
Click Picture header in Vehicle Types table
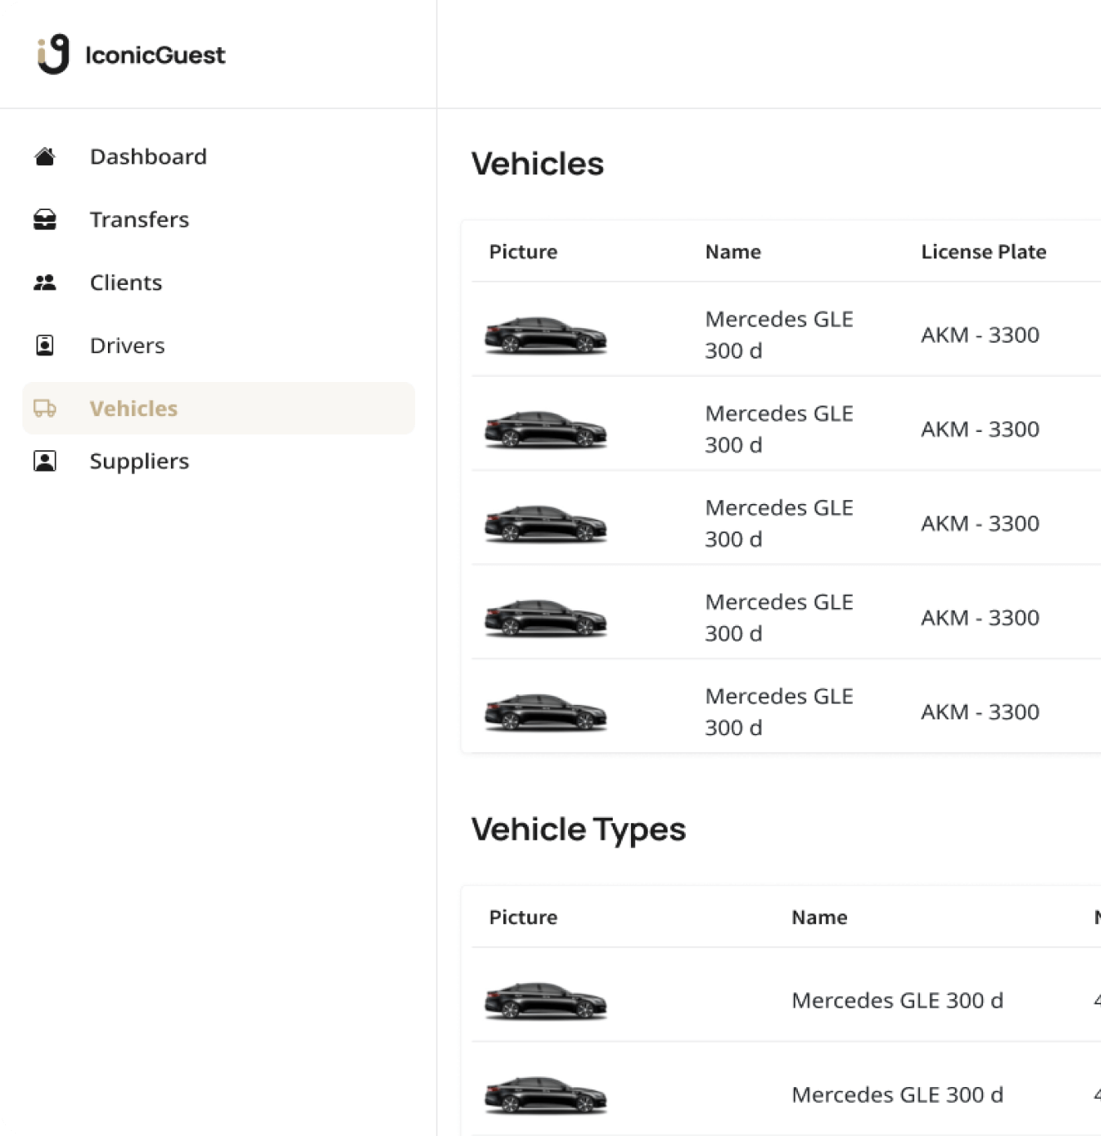523,917
